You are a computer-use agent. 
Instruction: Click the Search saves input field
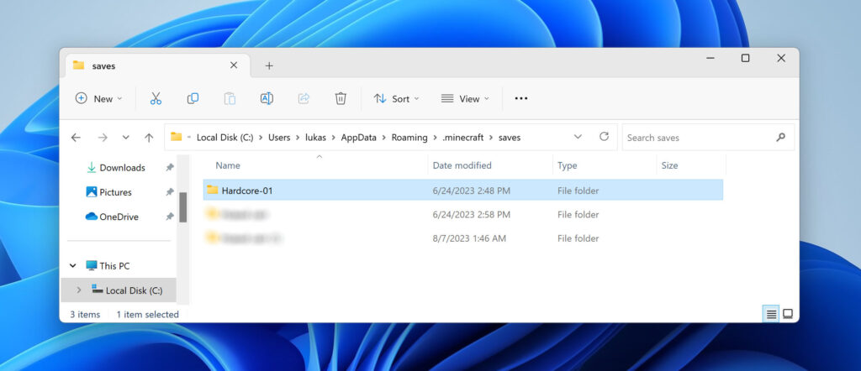(696, 138)
